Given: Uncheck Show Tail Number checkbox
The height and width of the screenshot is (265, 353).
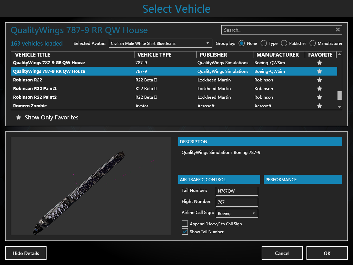Looking at the screenshot, I should [x=185, y=232].
